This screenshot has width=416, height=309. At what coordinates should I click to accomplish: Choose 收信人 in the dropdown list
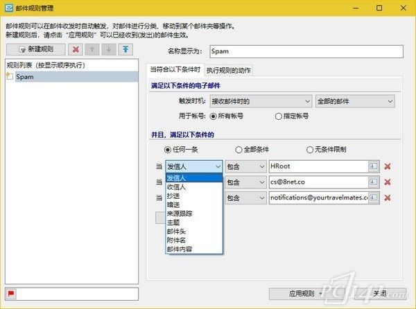coord(194,187)
